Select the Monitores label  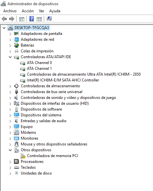click(x=29, y=138)
